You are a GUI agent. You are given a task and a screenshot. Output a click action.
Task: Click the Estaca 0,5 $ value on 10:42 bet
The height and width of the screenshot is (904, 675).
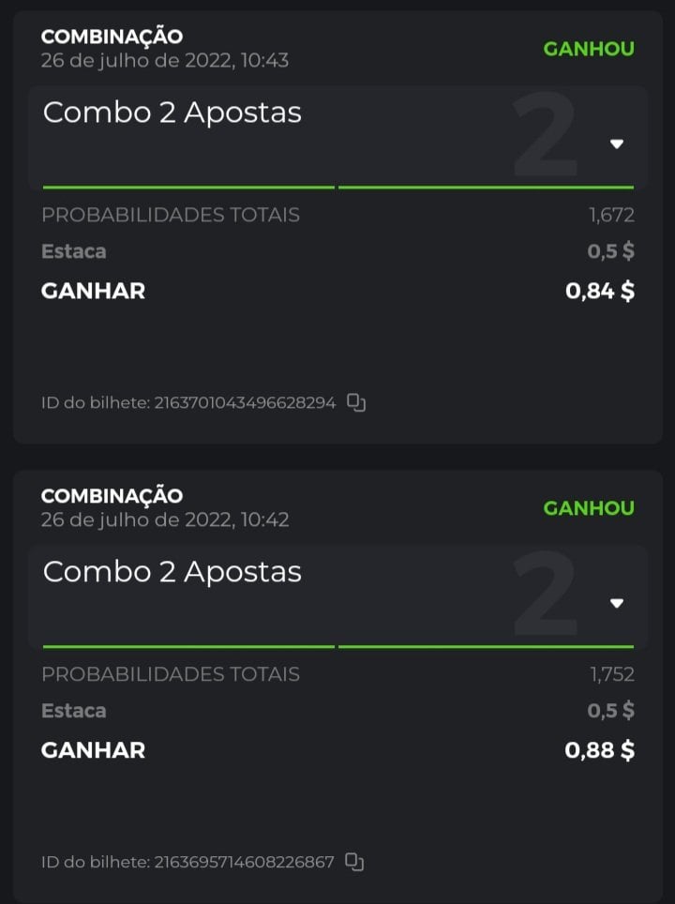coord(610,711)
